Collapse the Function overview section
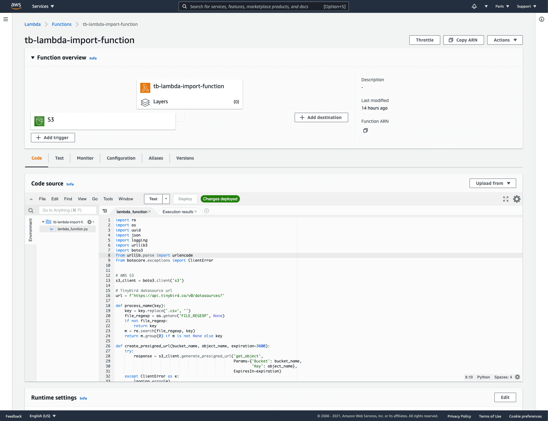 click(33, 58)
